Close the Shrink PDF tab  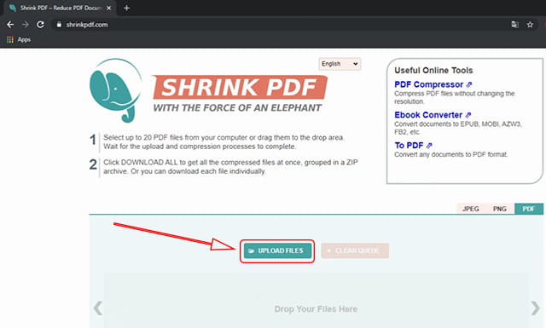click(x=108, y=8)
